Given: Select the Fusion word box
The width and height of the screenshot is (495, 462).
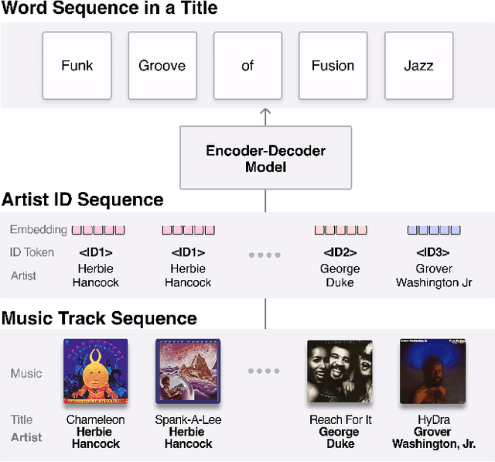Looking at the screenshot, I should pos(333,66).
